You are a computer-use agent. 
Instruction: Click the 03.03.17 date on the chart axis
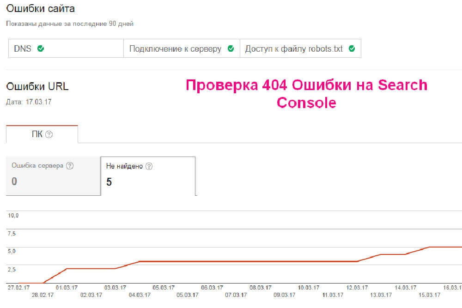point(115,287)
